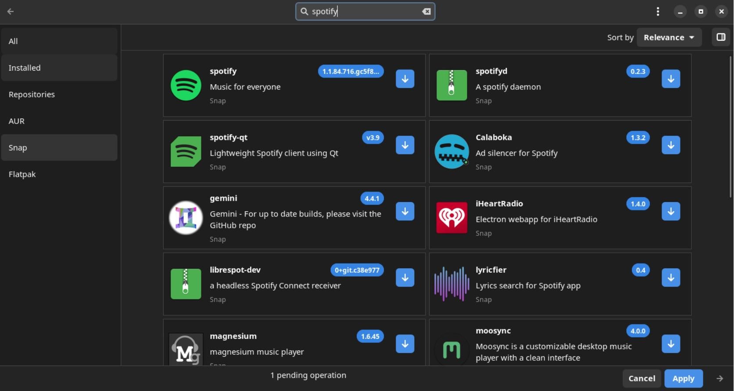Click the 'A spotify daemon' description
Viewport: 734px width, 391px height.
click(x=508, y=87)
